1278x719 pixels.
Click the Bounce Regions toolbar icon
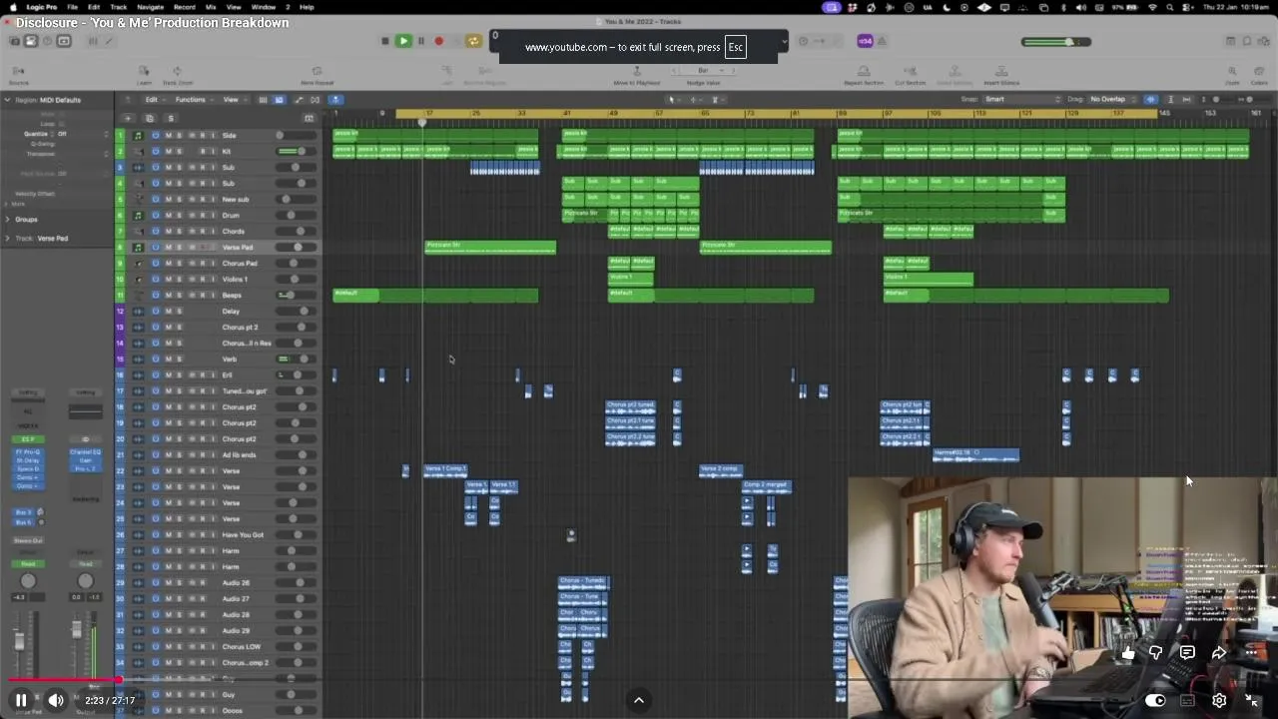[484, 75]
